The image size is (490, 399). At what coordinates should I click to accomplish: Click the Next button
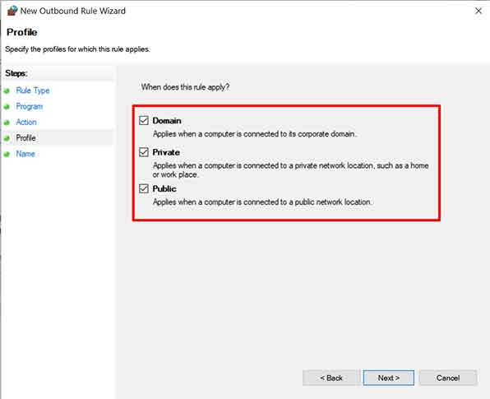[x=389, y=378]
